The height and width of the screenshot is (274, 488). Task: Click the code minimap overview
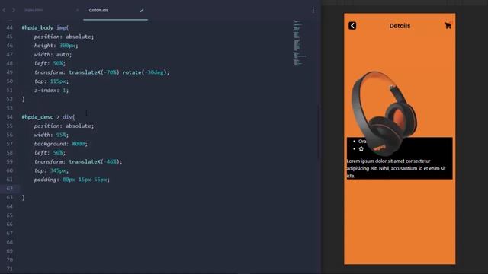pos(299,43)
